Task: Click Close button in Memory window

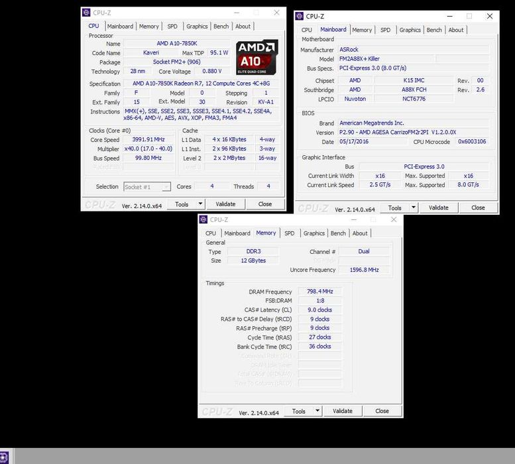Action: tap(382, 411)
